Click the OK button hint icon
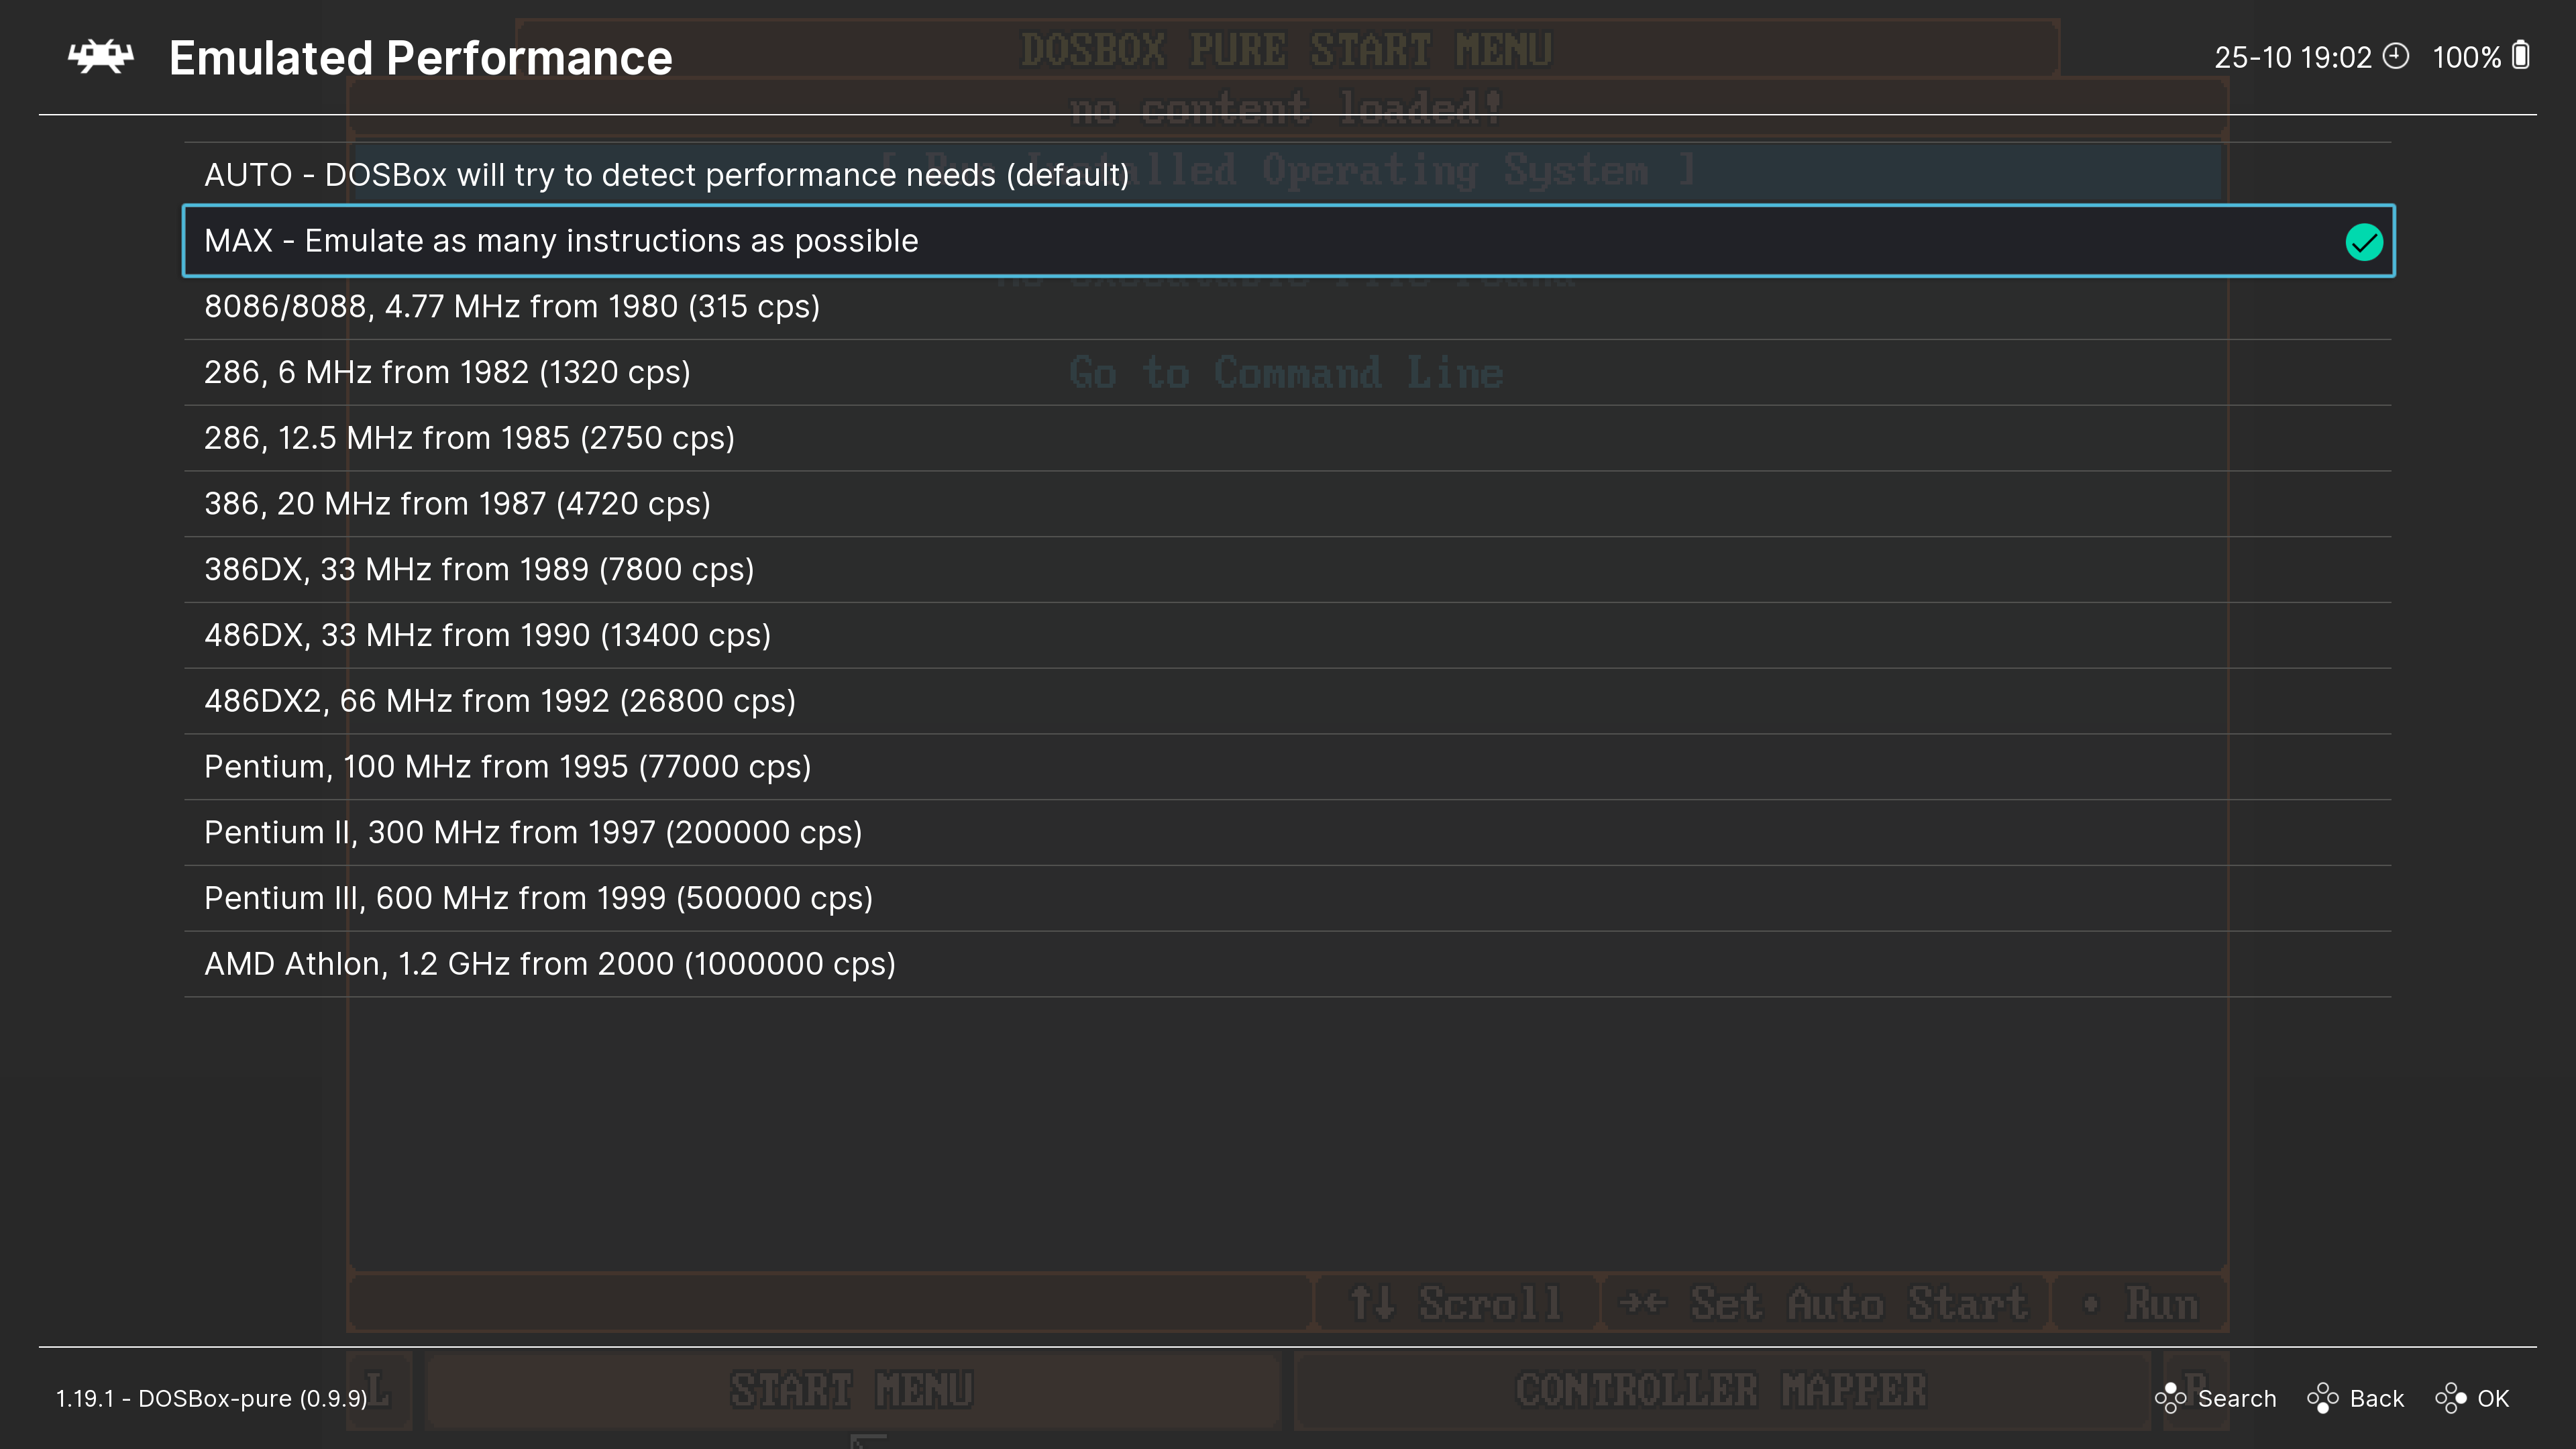This screenshot has width=2576, height=1449. point(2450,1398)
